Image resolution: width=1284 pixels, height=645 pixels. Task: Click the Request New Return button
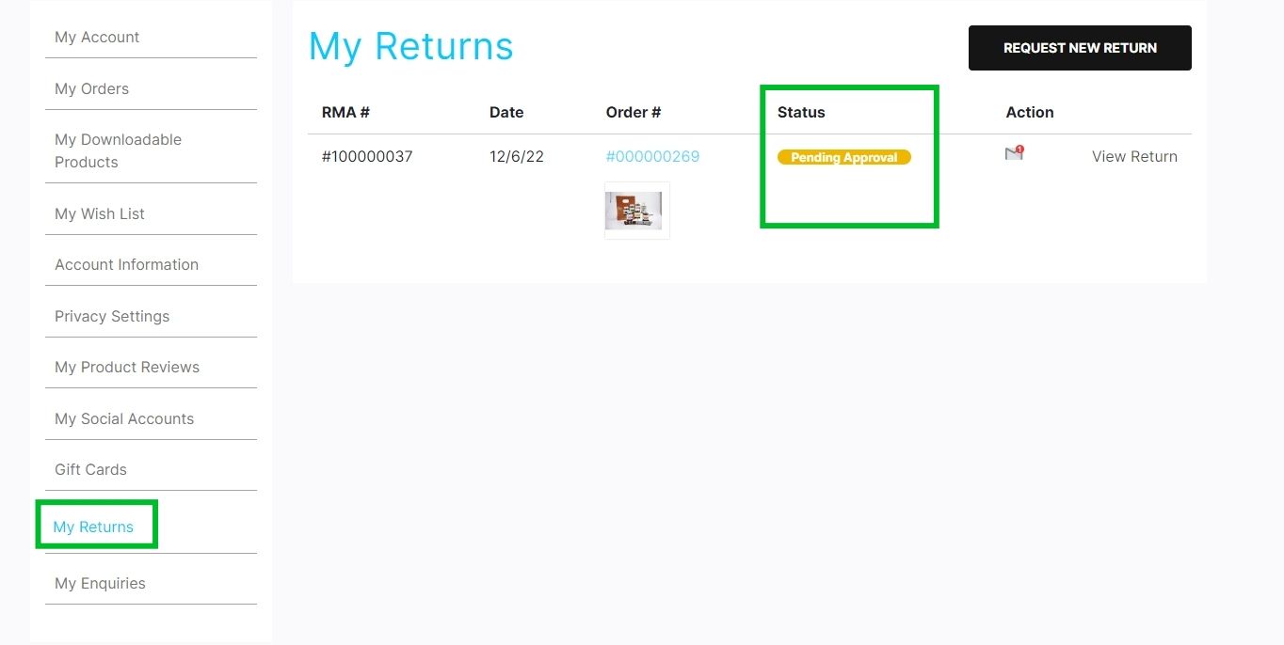pos(1080,48)
